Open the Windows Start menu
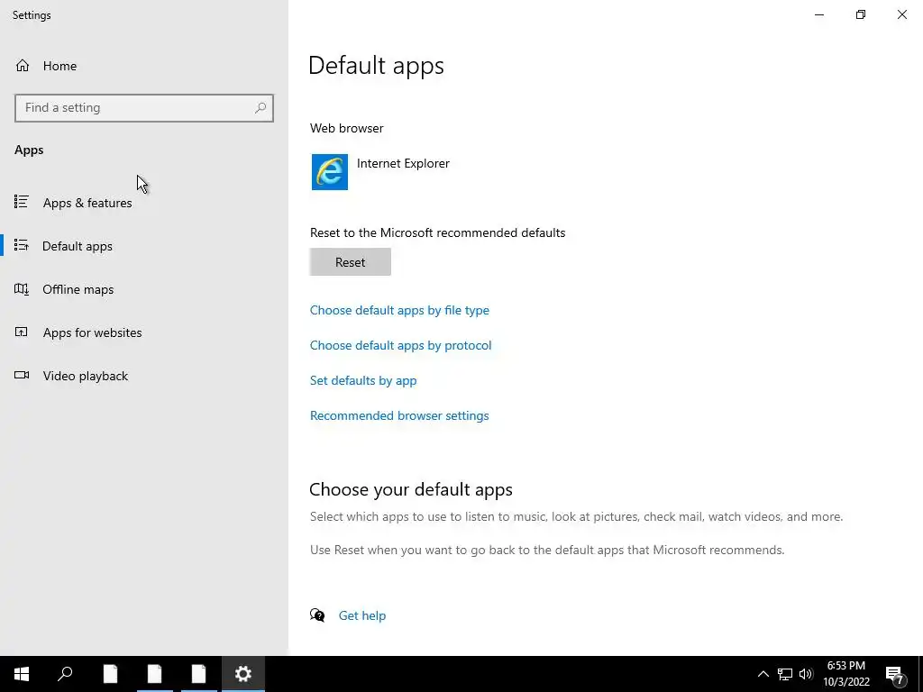Screen dimensions: 923x692 22,674
